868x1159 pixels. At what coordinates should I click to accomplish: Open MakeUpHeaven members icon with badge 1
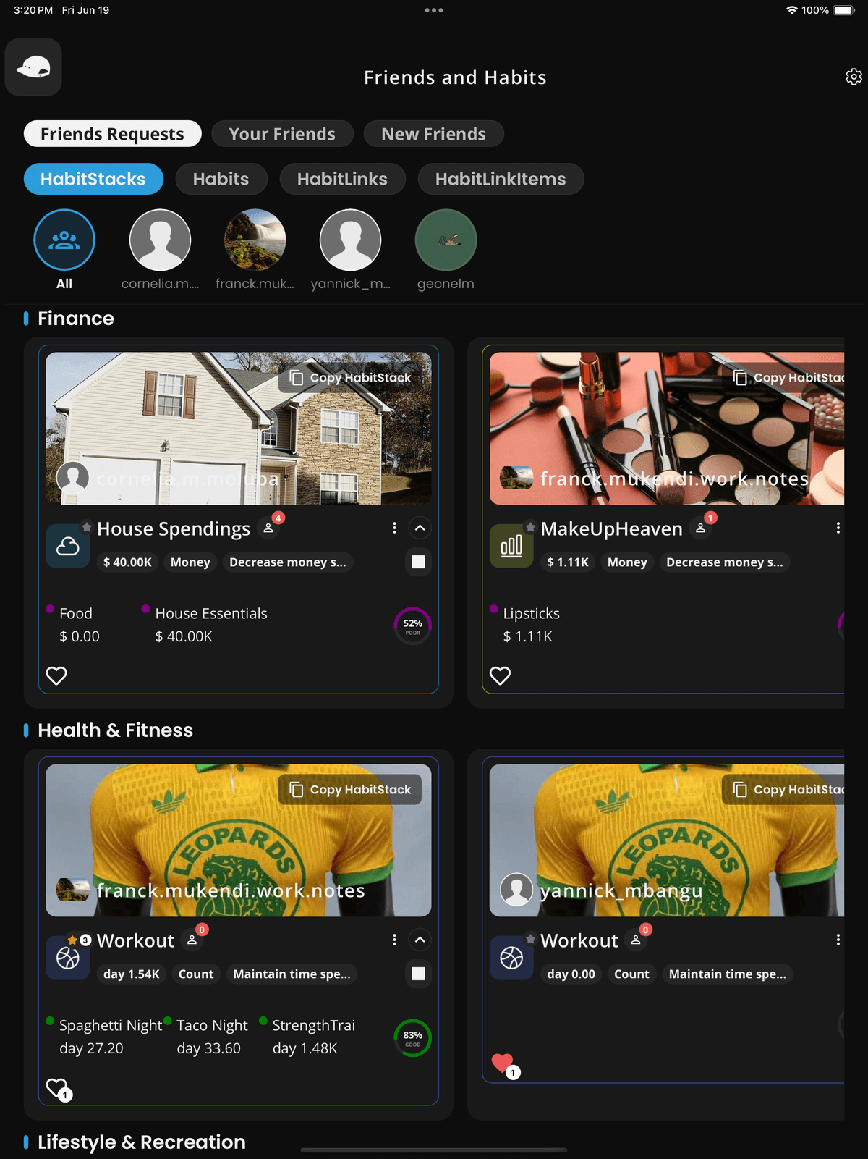[x=701, y=528]
